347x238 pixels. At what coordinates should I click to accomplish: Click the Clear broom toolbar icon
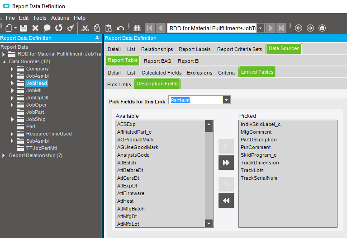click(71, 28)
